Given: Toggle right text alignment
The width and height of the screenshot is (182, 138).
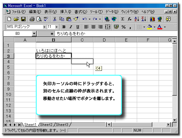Looking at the screenshot, I should tap(100, 27).
